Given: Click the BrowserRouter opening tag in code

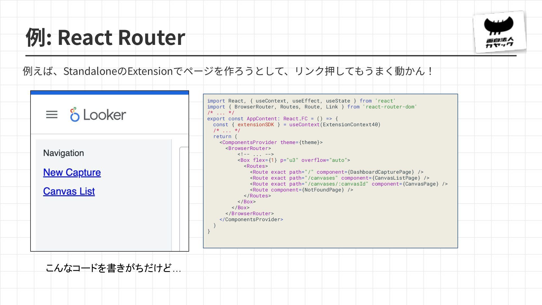Looking at the screenshot, I should [248, 148].
